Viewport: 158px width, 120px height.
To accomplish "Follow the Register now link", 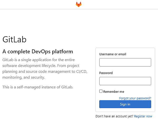I will (x=143, y=116).
